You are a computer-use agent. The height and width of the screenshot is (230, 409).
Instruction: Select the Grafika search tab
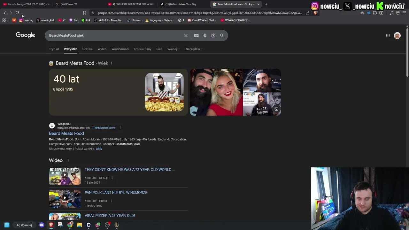pos(87,49)
